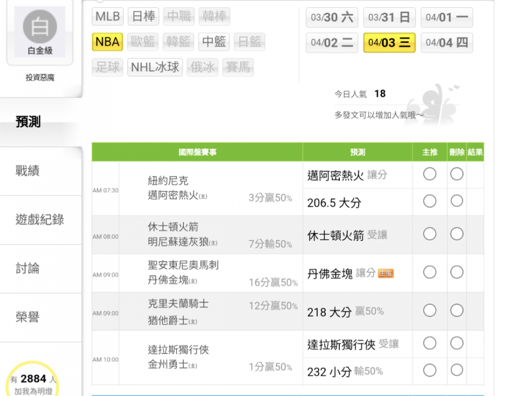Click the 結果 column header

click(475, 152)
